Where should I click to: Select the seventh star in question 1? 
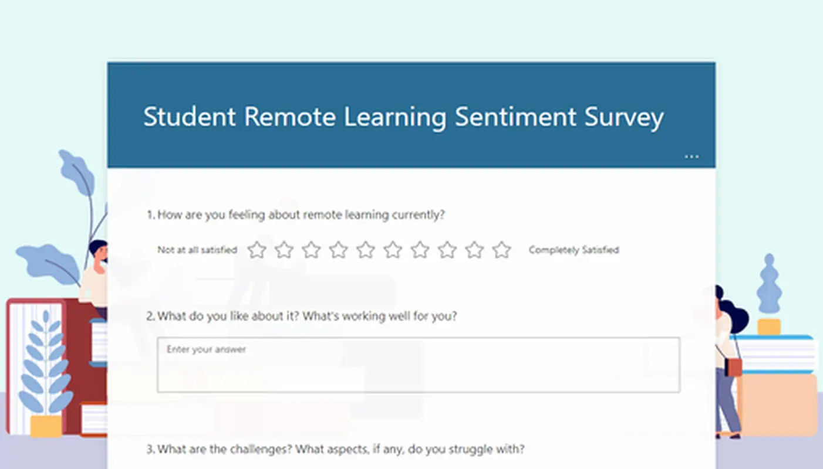coord(420,250)
